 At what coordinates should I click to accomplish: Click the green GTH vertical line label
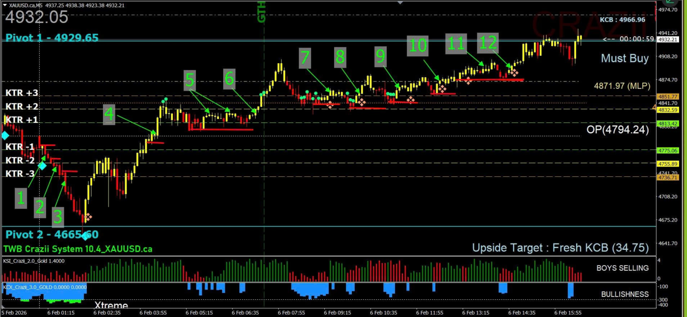pyautogui.click(x=262, y=12)
